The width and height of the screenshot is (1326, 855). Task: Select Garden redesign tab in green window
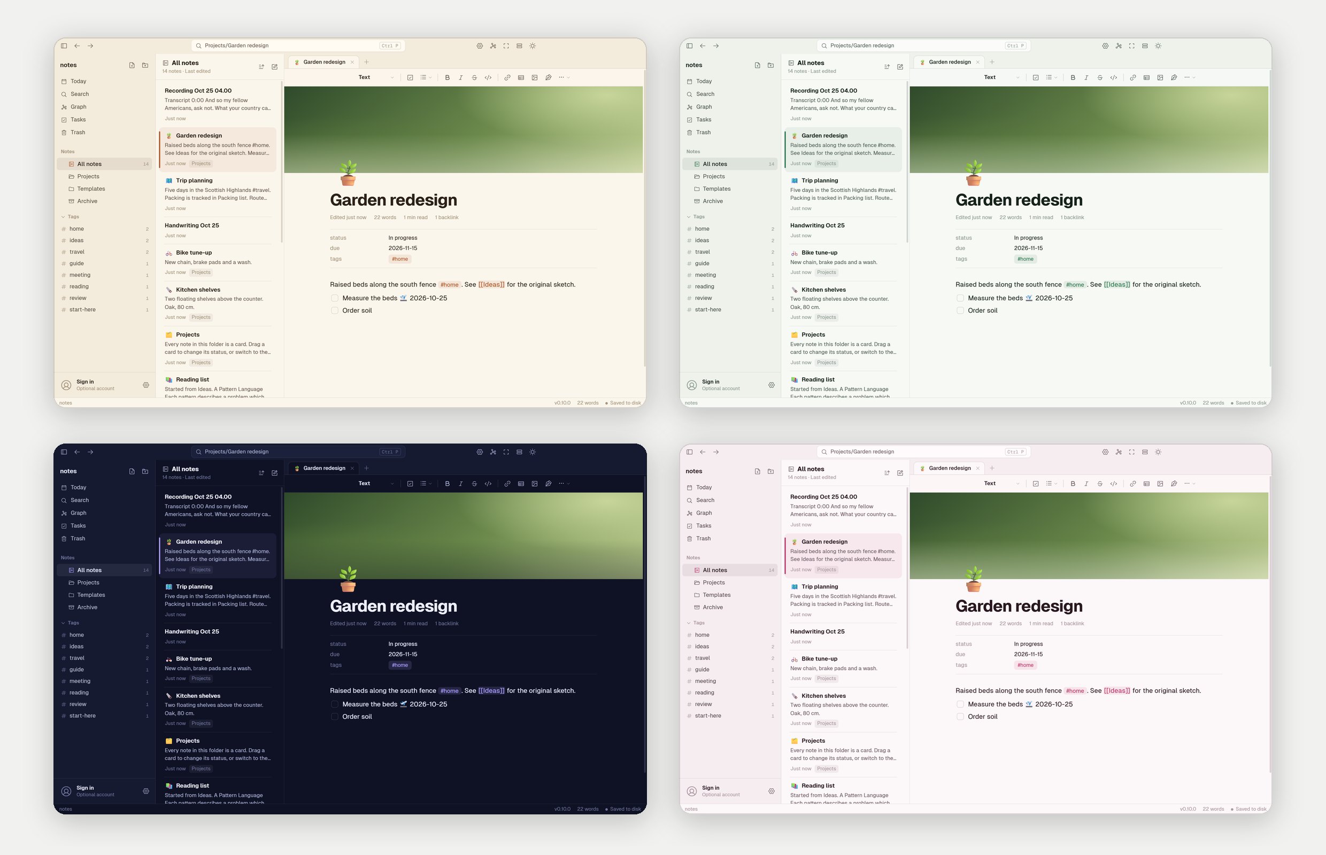950,62
